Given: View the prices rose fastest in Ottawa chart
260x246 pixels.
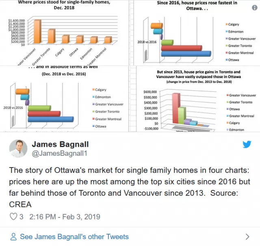Looking at the screenshot, I should pos(197,33).
